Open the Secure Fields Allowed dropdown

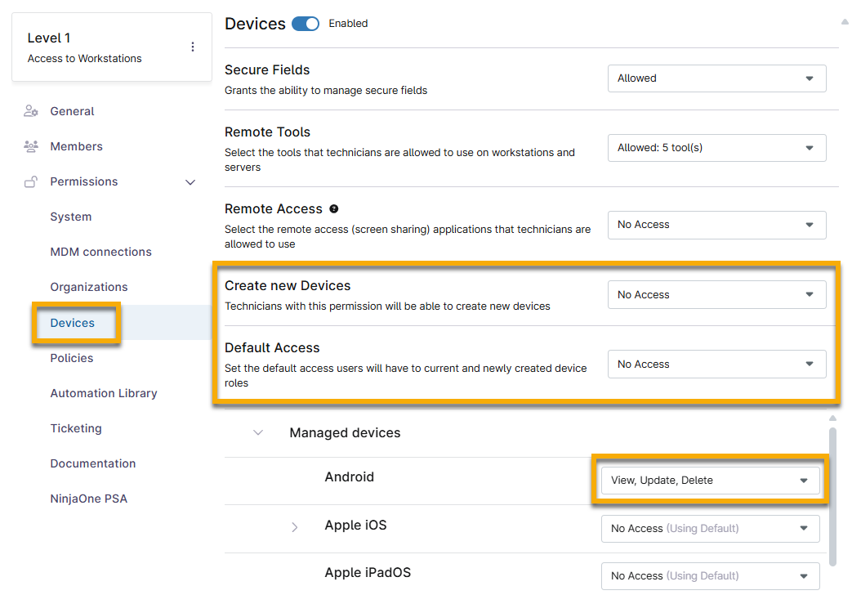716,78
